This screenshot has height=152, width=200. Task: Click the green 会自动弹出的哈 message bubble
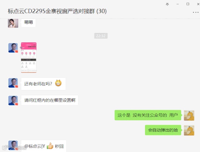coord(163,130)
